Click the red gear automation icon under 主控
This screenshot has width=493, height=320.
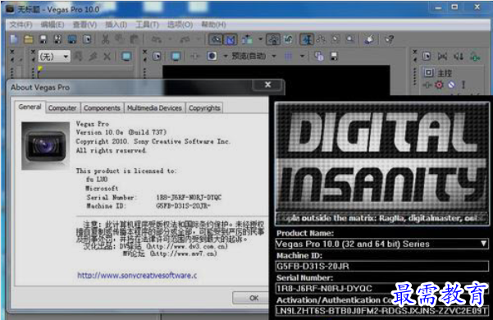click(x=439, y=85)
